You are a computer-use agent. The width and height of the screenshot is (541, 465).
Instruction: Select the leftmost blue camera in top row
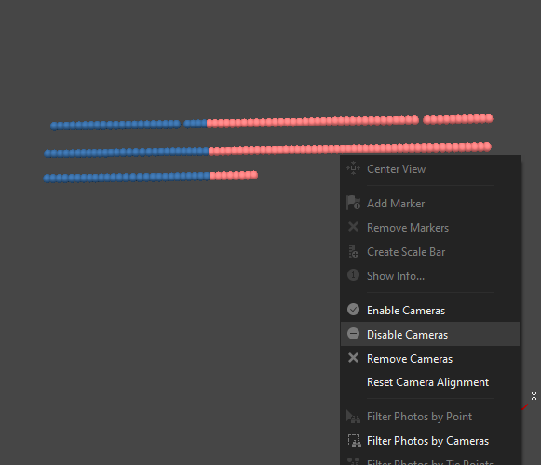click(54, 126)
